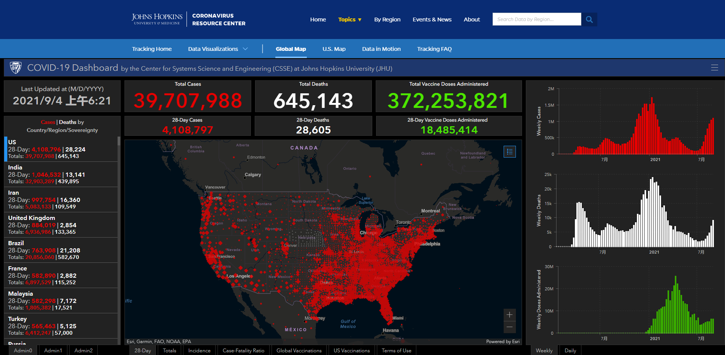Open Data in Motion
The image size is (725, 355).
tap(381, 49)
